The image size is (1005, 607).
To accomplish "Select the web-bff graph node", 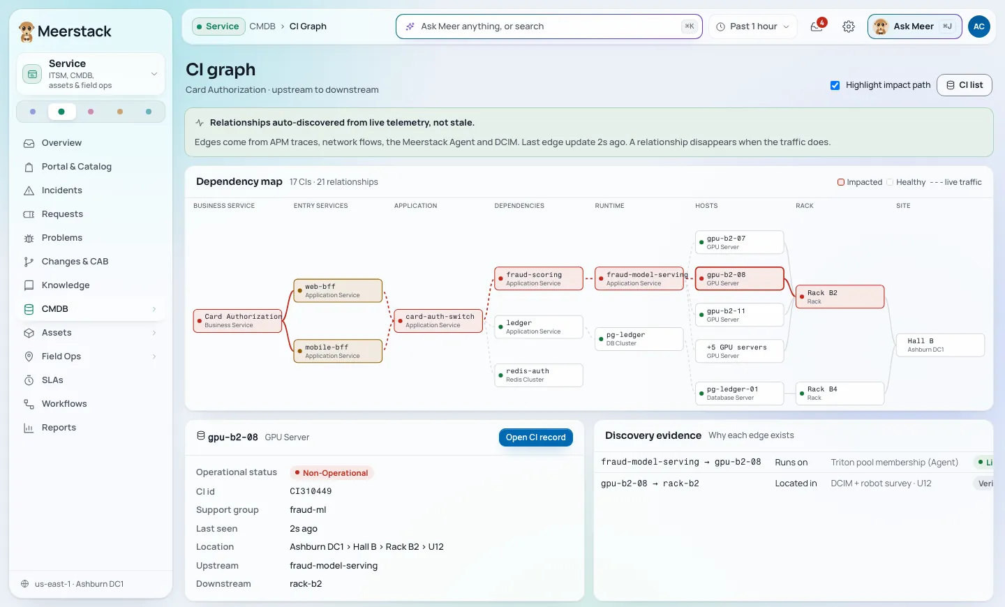I will (x=338, y=291).
